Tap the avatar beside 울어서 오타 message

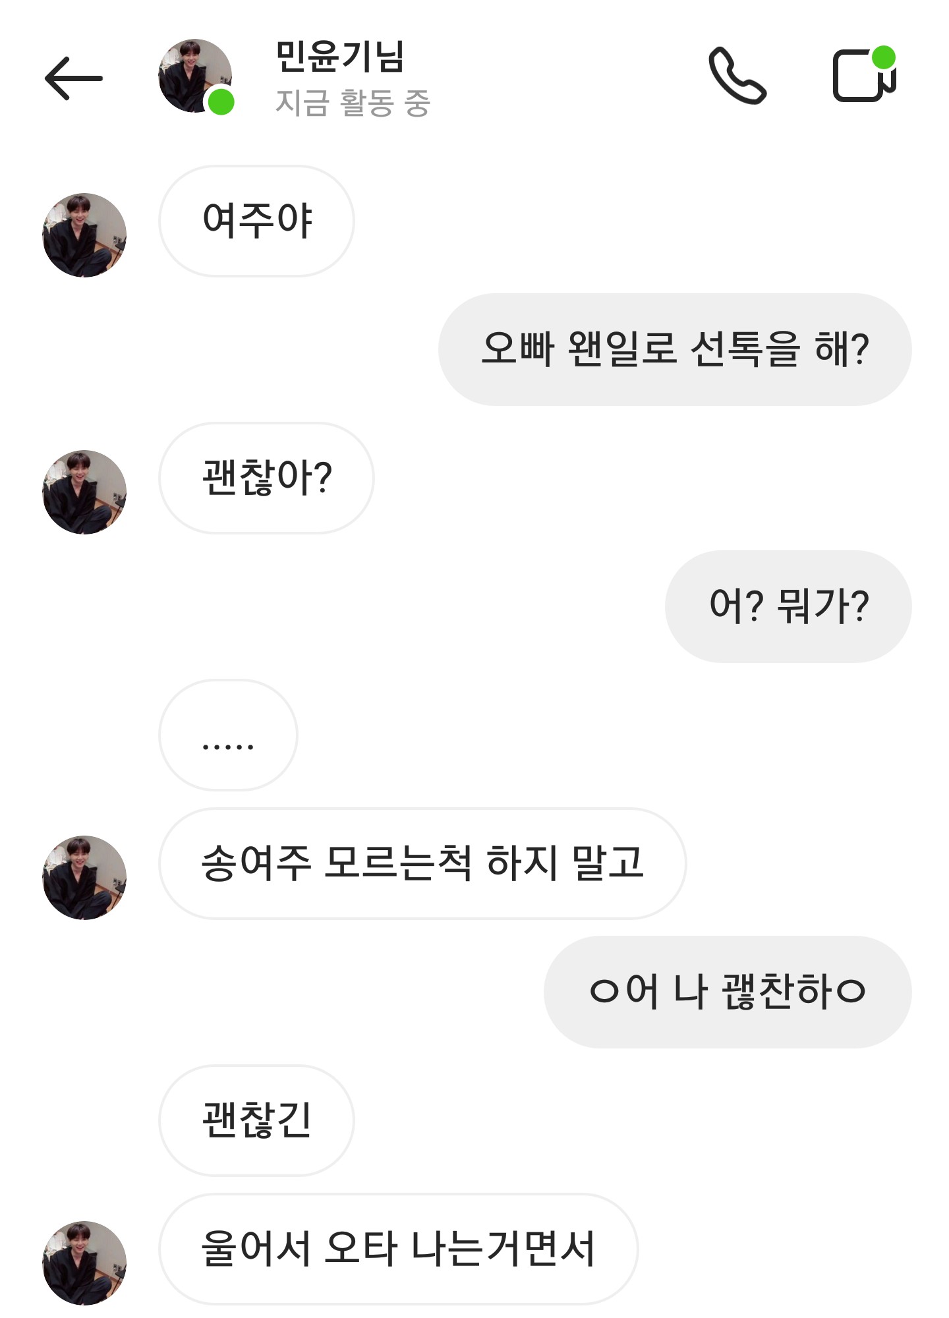point(84,1263)
